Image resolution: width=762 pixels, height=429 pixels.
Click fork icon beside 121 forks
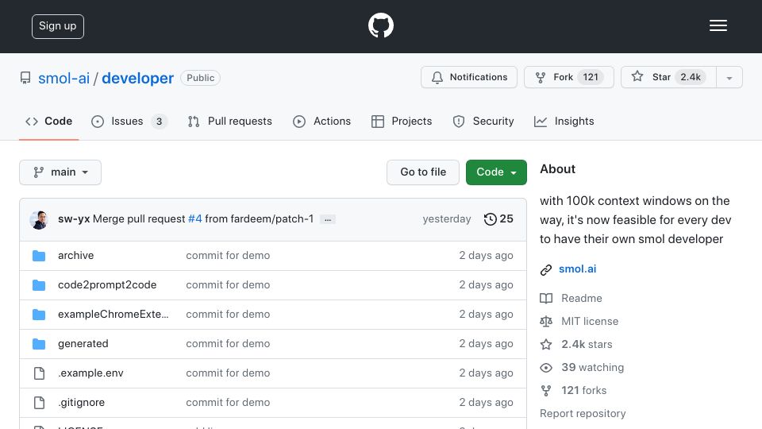click(546, 391)
